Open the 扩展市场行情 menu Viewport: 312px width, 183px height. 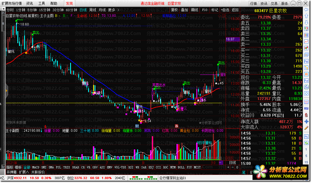[12, 3]
